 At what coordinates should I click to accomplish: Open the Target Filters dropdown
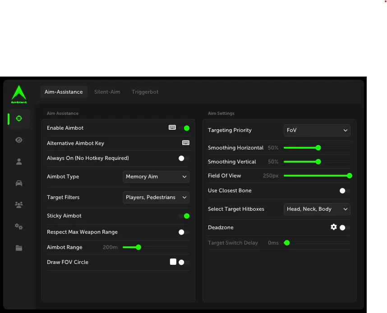(156, 197)
